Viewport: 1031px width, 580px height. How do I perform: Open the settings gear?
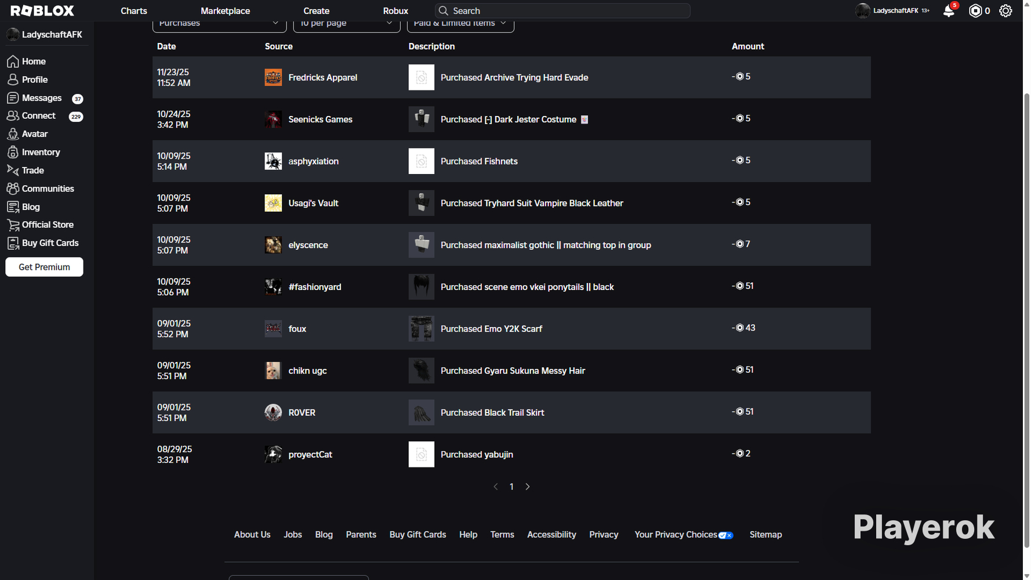tap(1005, 10)
